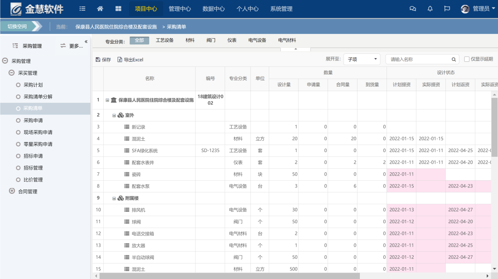
Task: Open the 管理中心 menu
Action: pyautogui.click(x=180, y=9)
